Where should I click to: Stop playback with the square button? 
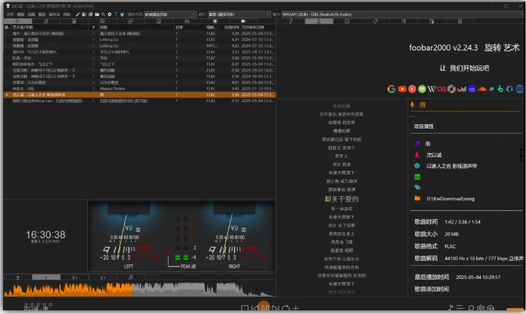click(245, 308)
